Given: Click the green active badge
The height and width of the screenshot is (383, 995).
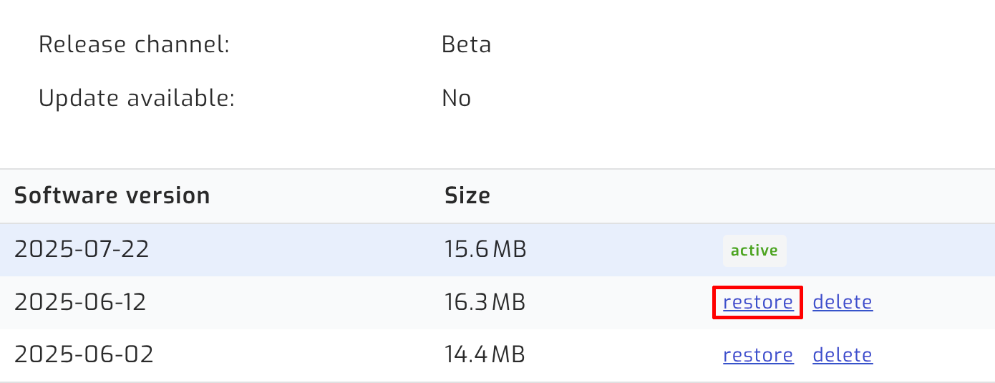Looking at the screenshot, I should [754, 251].
